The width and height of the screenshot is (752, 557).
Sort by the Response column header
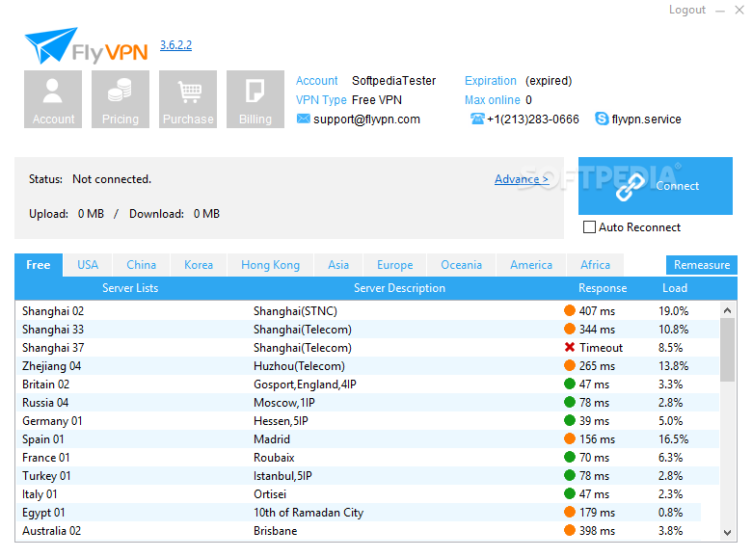(x=603, y=288)
